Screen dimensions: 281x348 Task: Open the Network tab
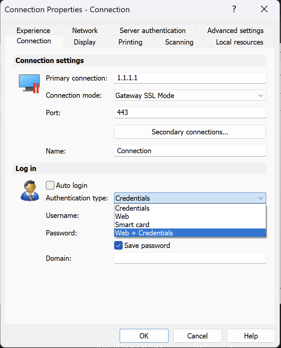coord(84,30)
